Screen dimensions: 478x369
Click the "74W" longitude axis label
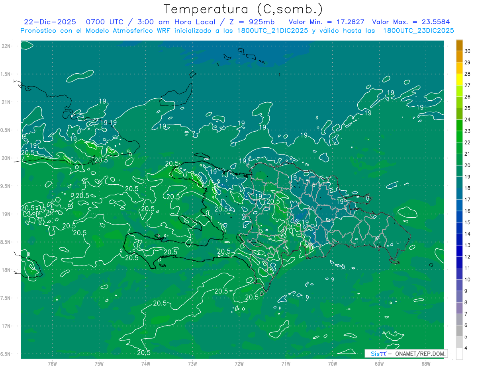[146, 364]
